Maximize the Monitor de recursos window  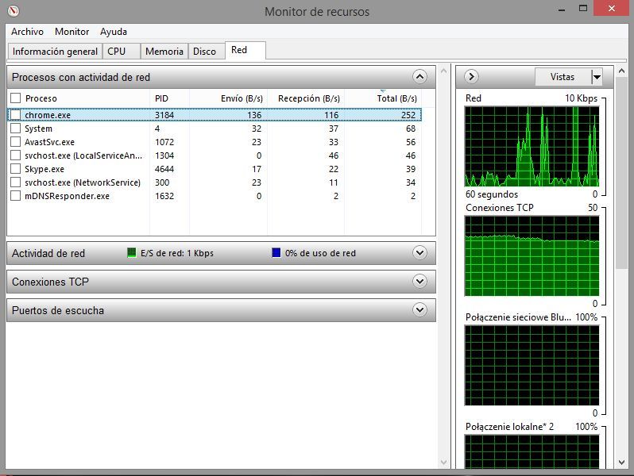coord(582,9)
